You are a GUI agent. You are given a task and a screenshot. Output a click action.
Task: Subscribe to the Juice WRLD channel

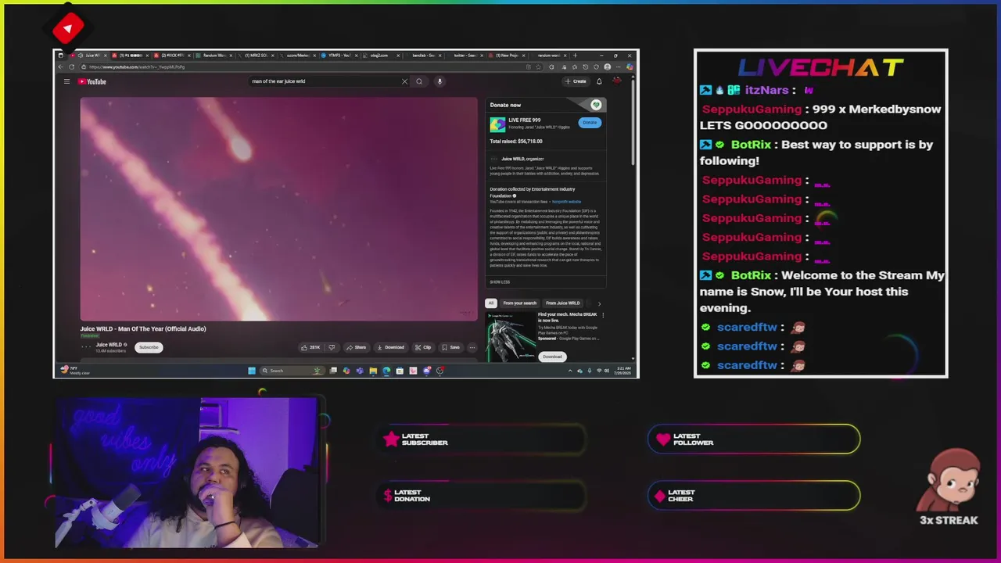pyautogui.click(x=149, y=347)
